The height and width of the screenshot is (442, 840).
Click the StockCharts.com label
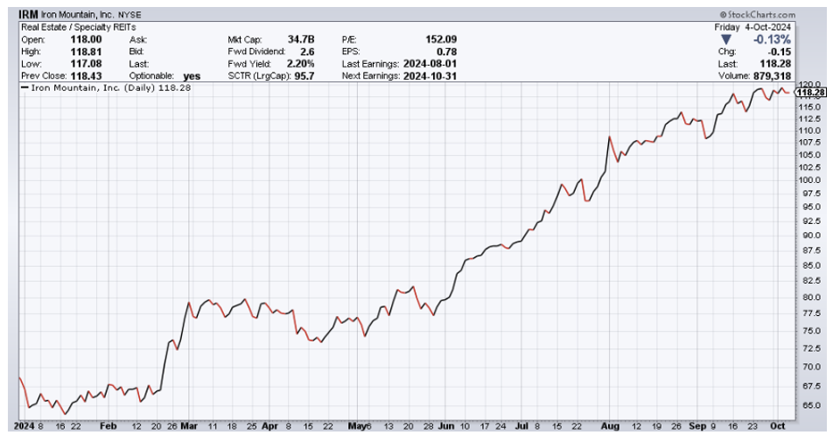[758, 15]
